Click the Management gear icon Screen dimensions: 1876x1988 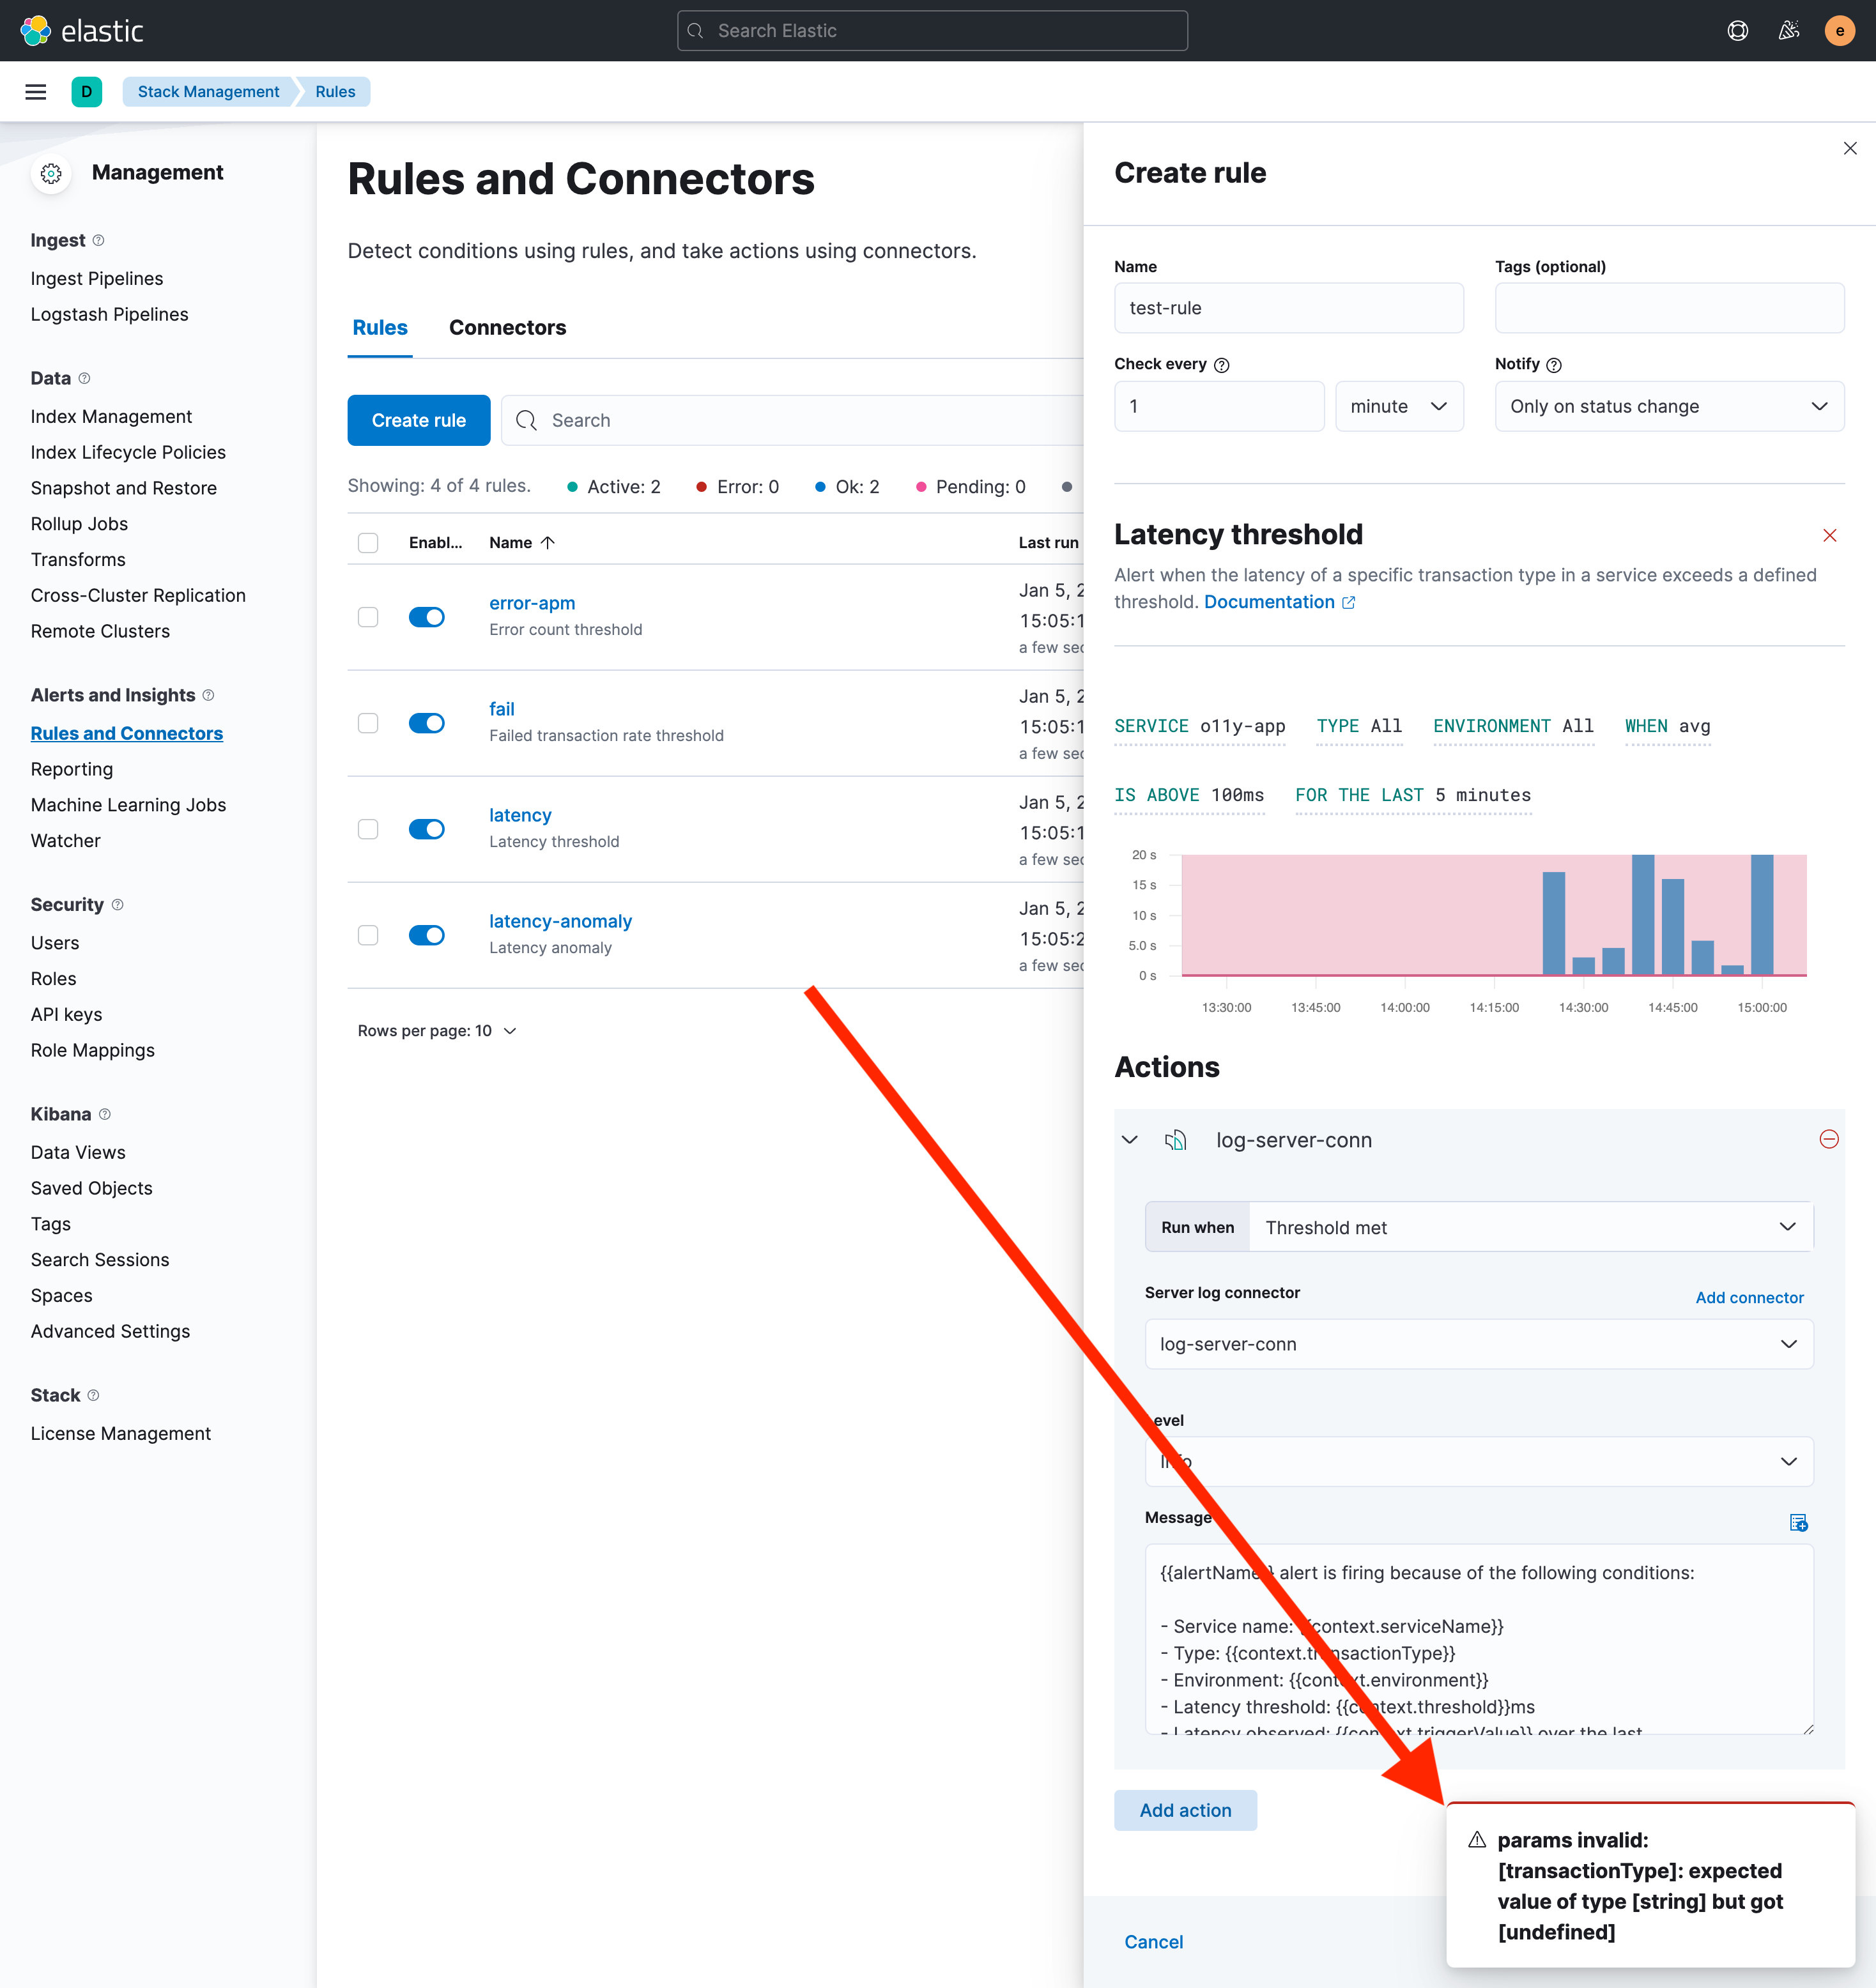pos(51,172)
